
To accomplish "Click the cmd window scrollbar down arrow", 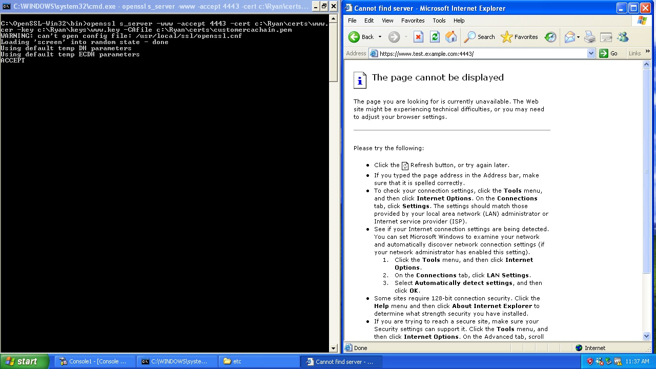I will coord(333,348).
